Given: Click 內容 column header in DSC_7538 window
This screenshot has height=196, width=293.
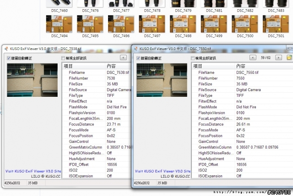Looking at the screenshot, I should [x=118, y=66].
